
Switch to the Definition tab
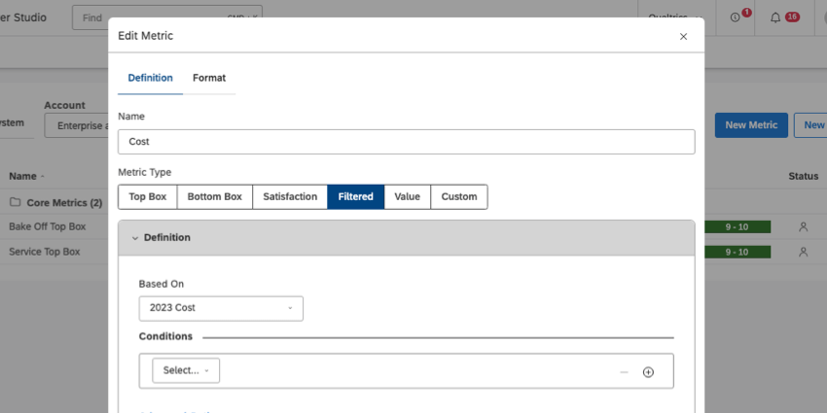click(x=150, y=78)
